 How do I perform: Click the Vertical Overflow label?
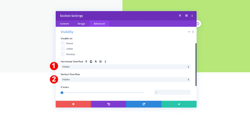70,74
